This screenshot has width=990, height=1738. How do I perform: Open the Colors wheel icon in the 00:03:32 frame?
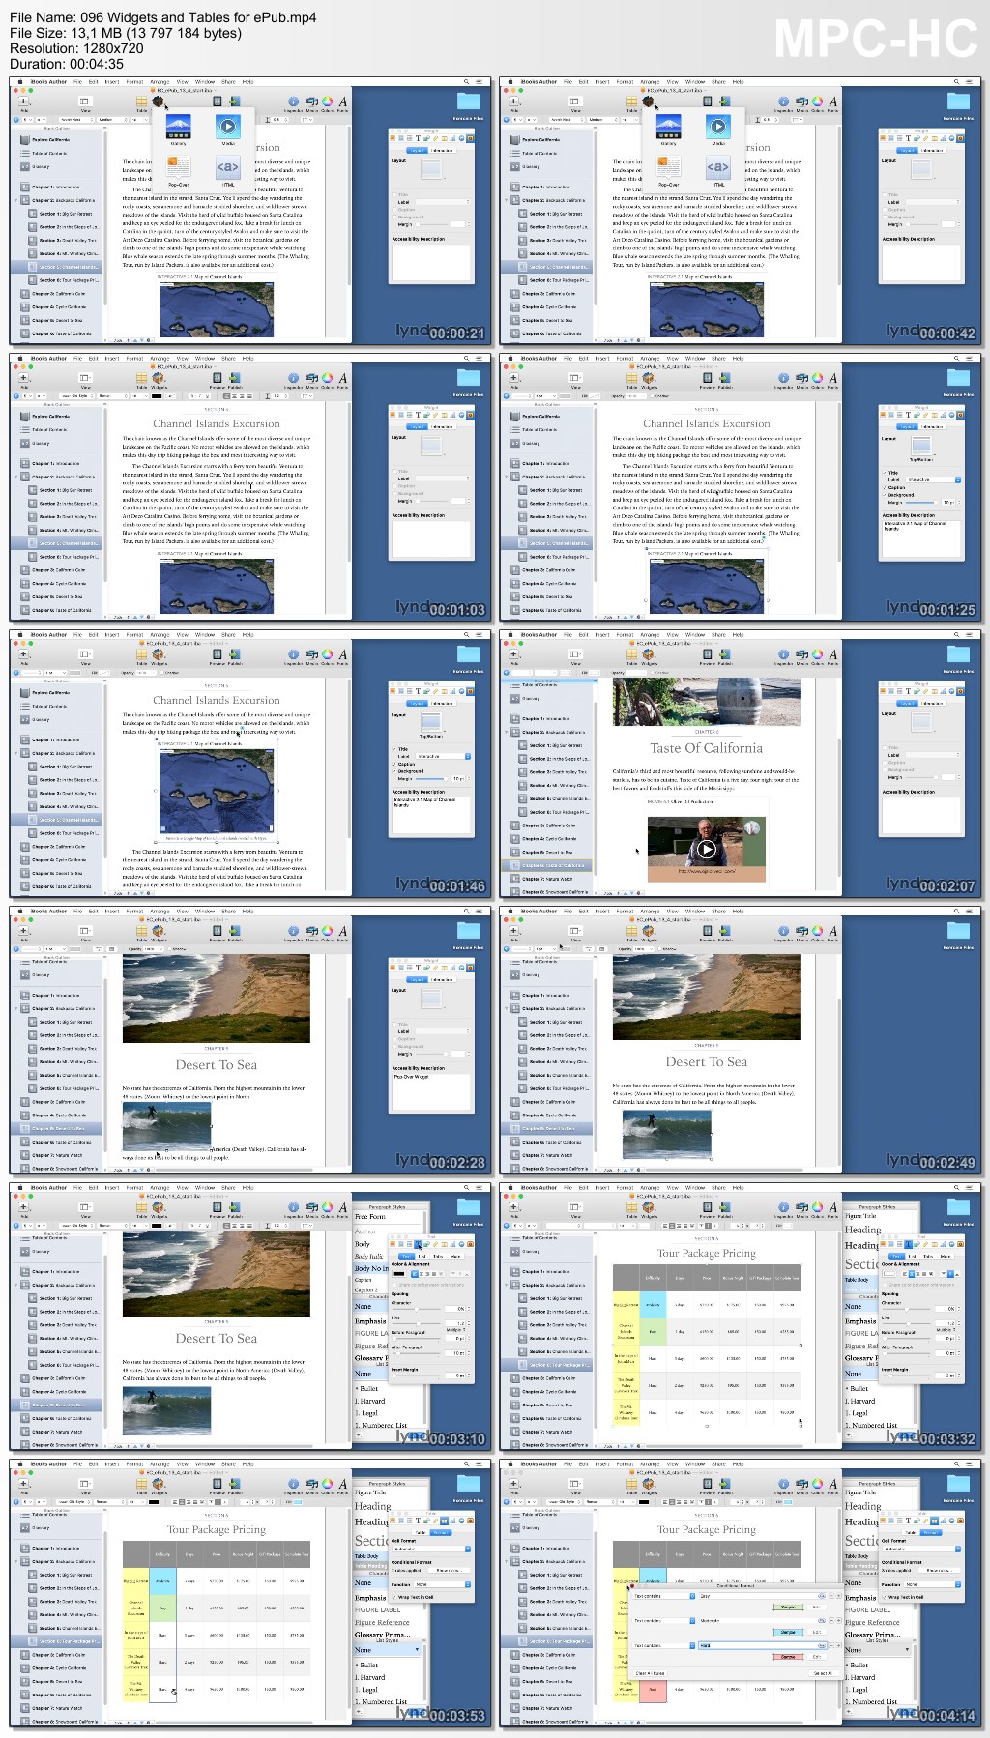click(817, 1207)
